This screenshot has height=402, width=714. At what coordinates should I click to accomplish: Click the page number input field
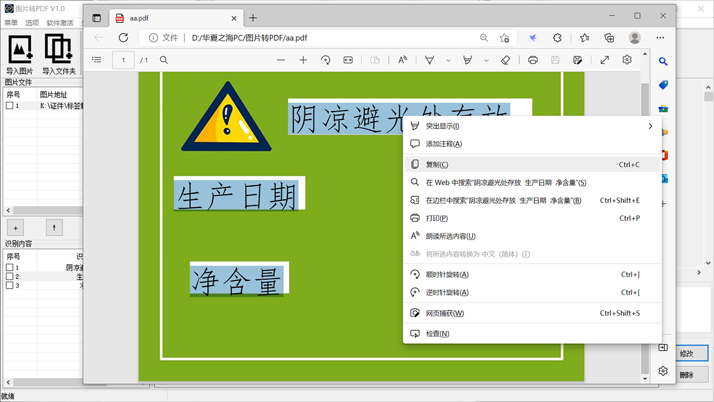tap(123, 60)
